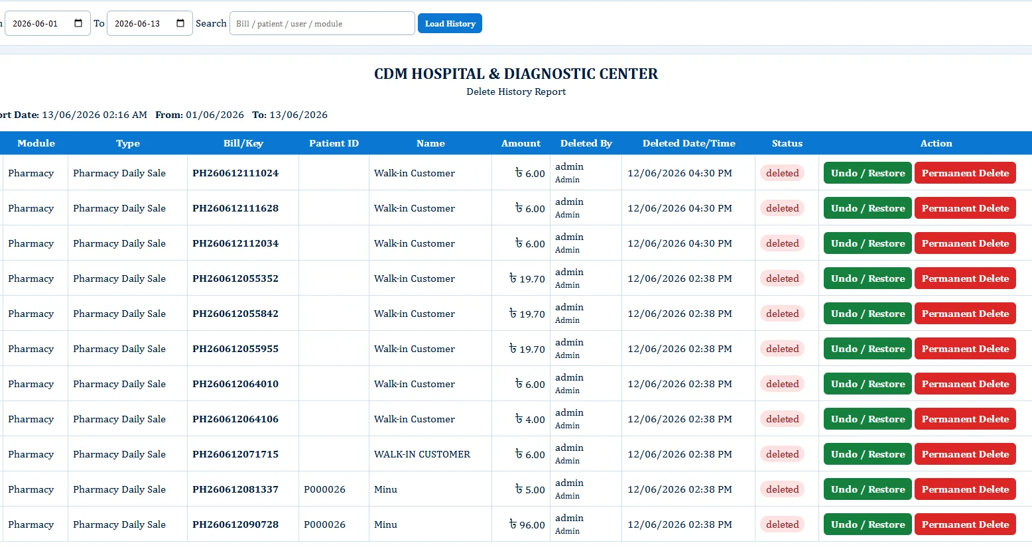Restore bill PH260612112034
The height and width of the screenshot is (547, 1032).
pos(868,243)
